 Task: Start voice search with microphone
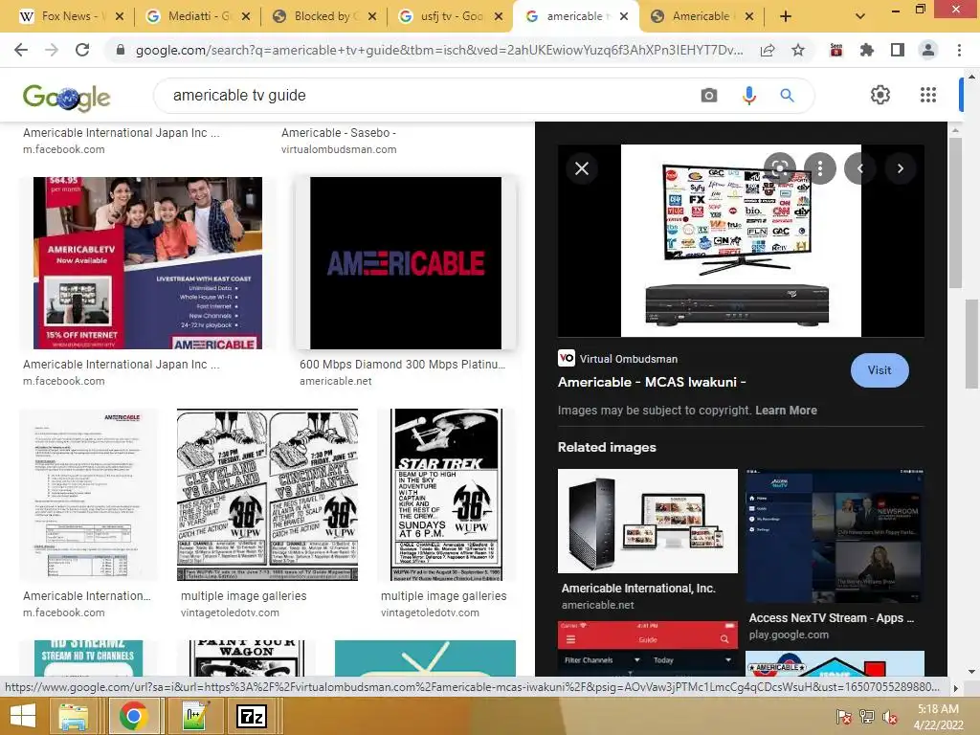(748, 95)
